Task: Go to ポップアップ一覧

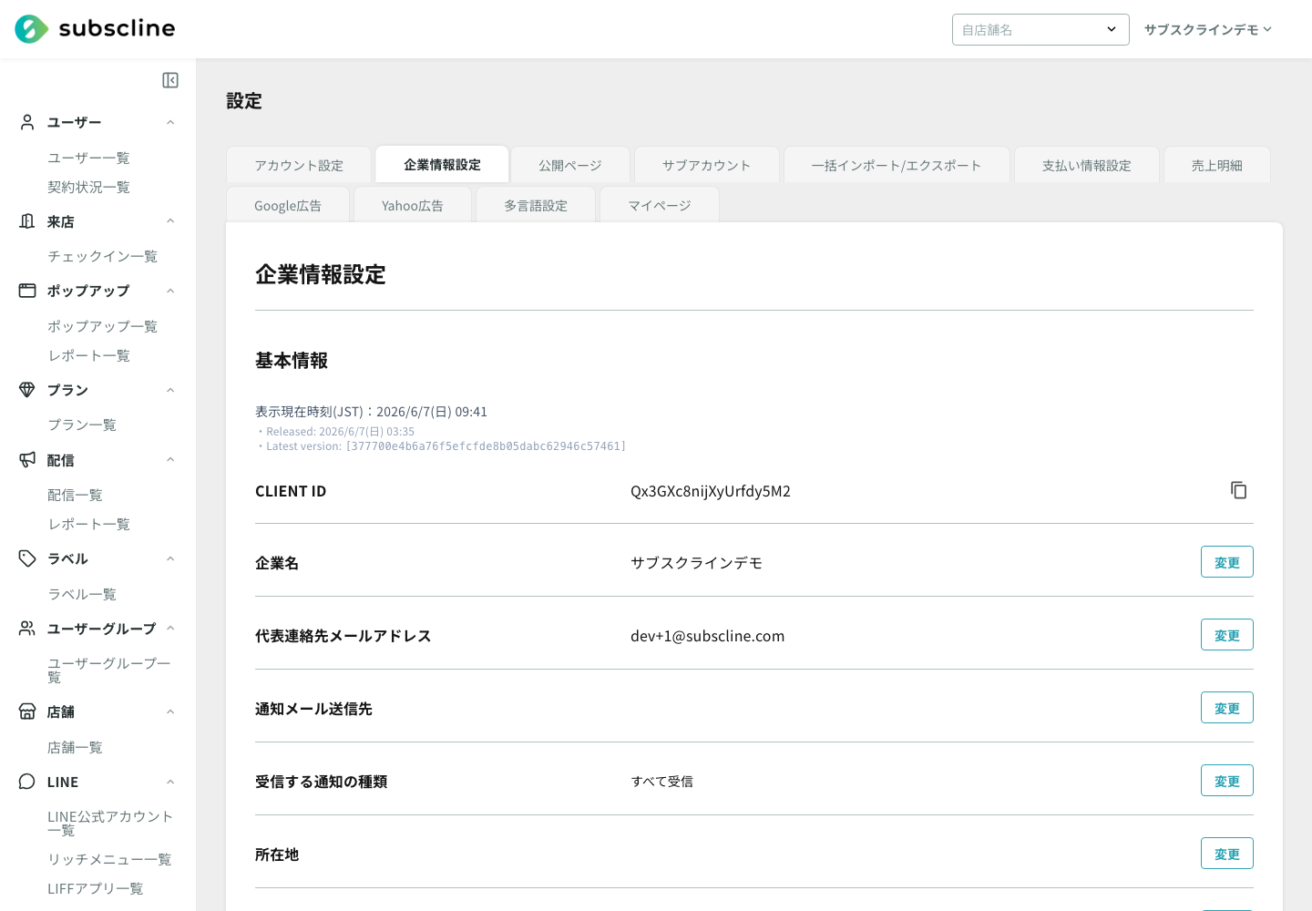Action: tap(102, 326)
